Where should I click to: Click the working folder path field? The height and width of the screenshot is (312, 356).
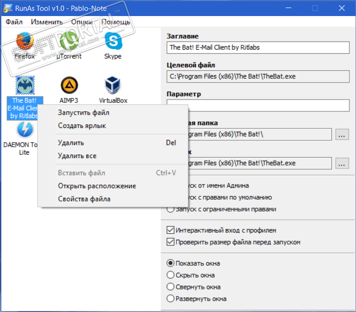[260, 135]
